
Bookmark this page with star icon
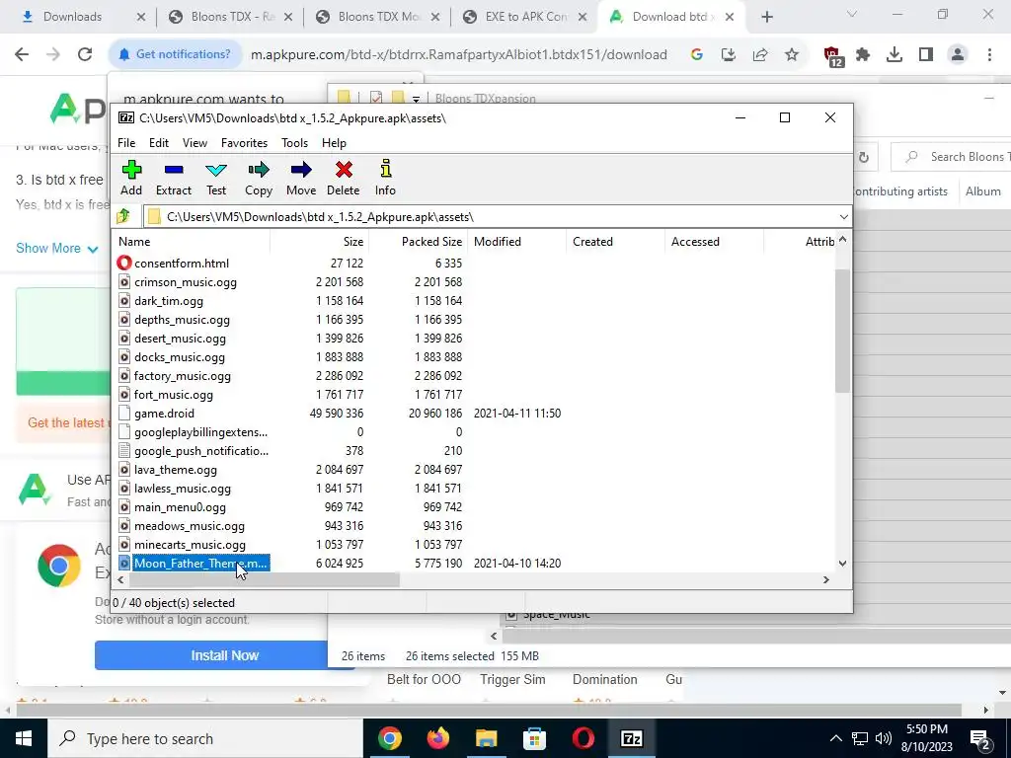coord(792,55)
